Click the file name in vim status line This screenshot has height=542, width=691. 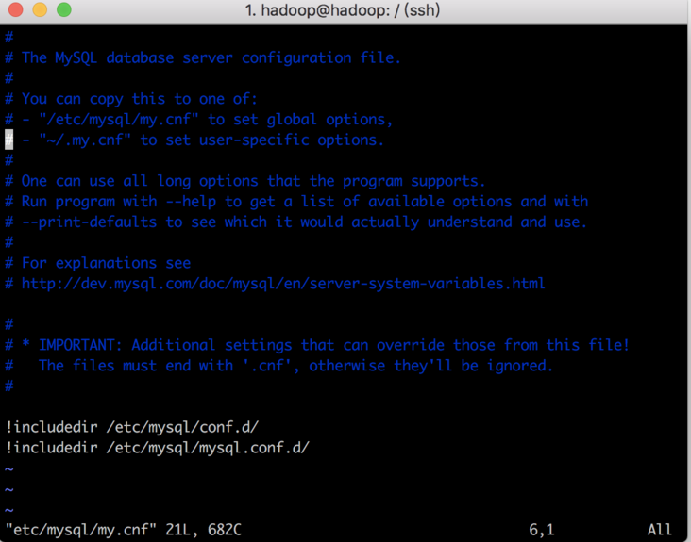(80, 530)
